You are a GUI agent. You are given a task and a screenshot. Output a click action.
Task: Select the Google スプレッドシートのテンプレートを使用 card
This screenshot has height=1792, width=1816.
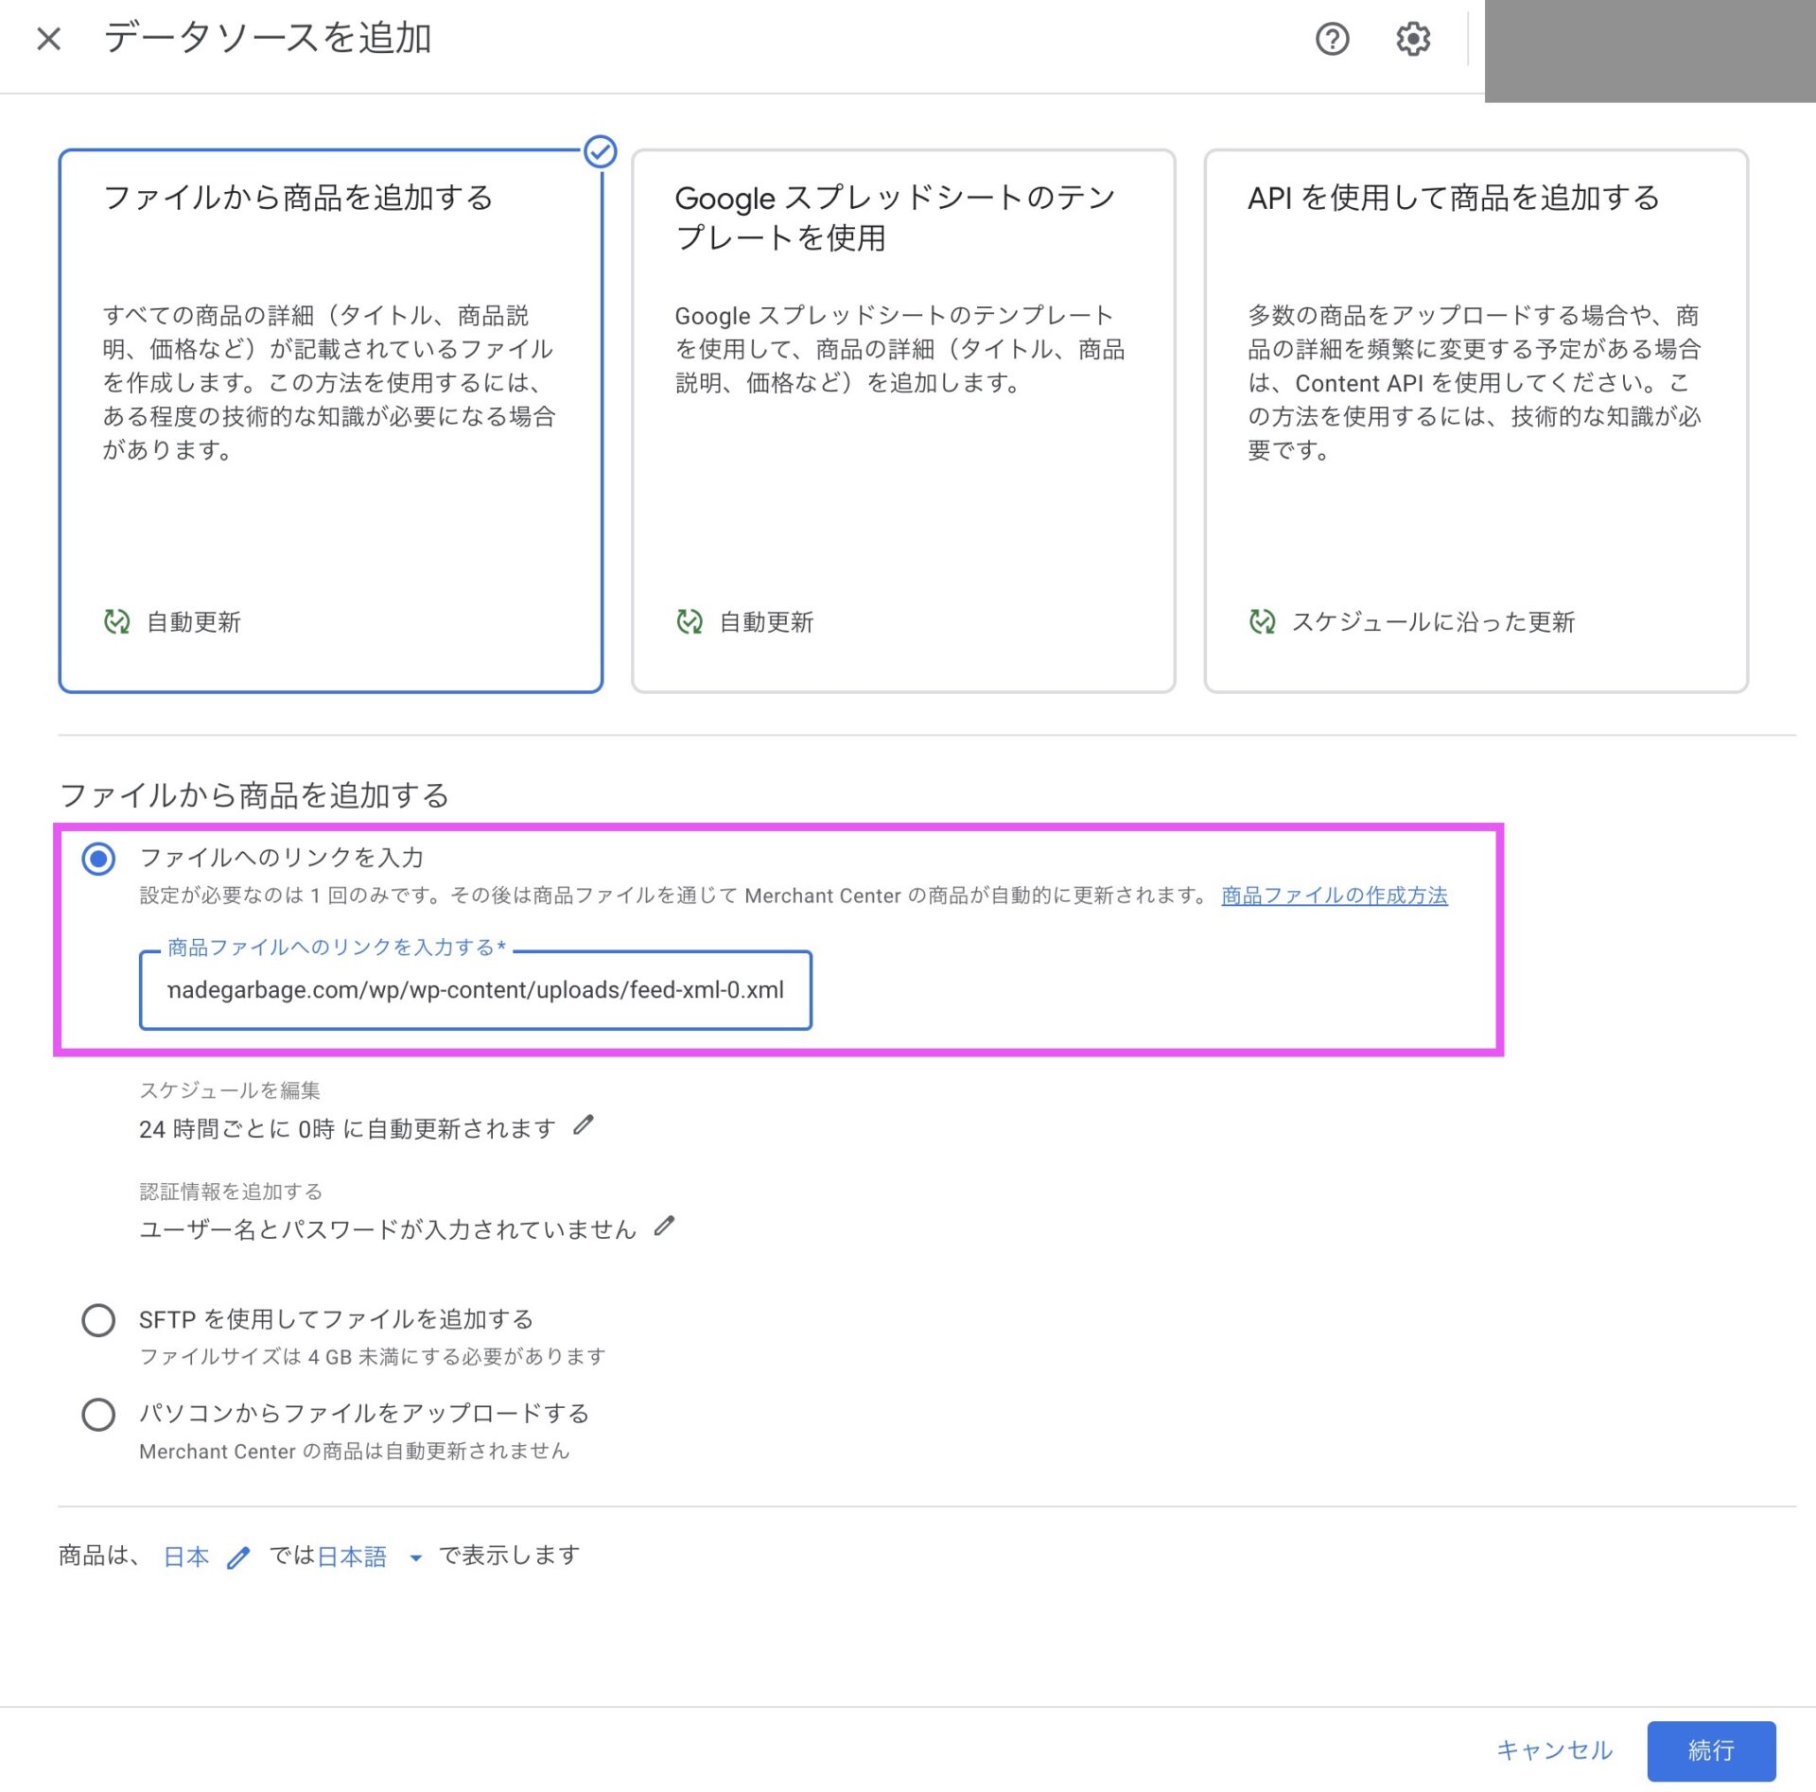903,421
